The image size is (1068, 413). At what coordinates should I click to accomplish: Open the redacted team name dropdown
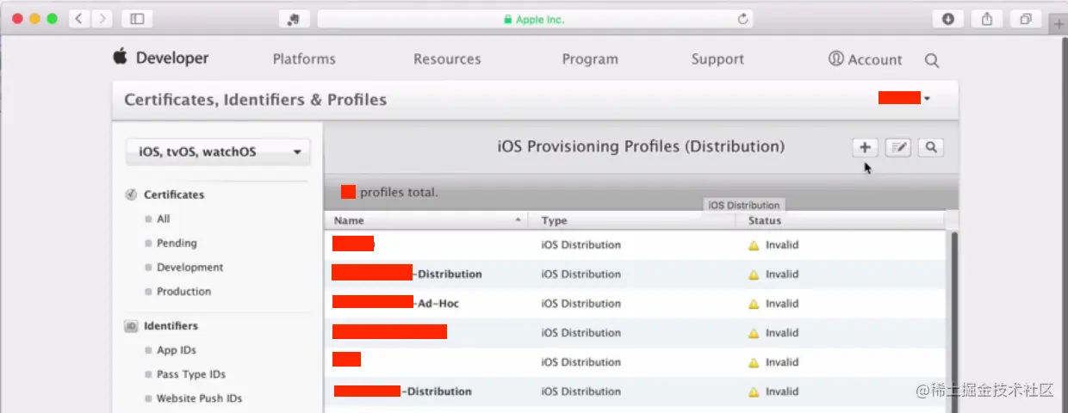903,98
